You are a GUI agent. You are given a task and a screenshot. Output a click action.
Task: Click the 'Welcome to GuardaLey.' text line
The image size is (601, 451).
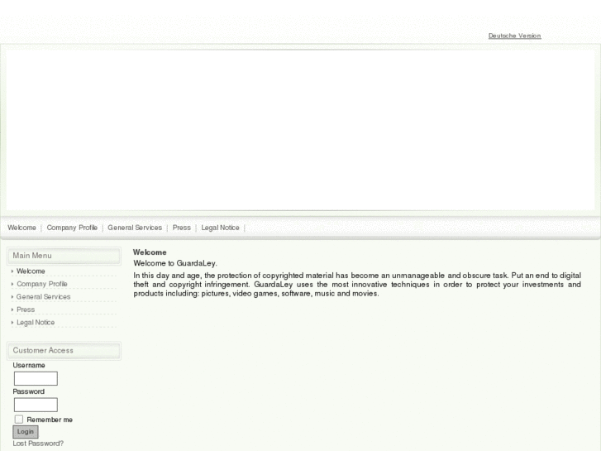[x=175, y=263]
